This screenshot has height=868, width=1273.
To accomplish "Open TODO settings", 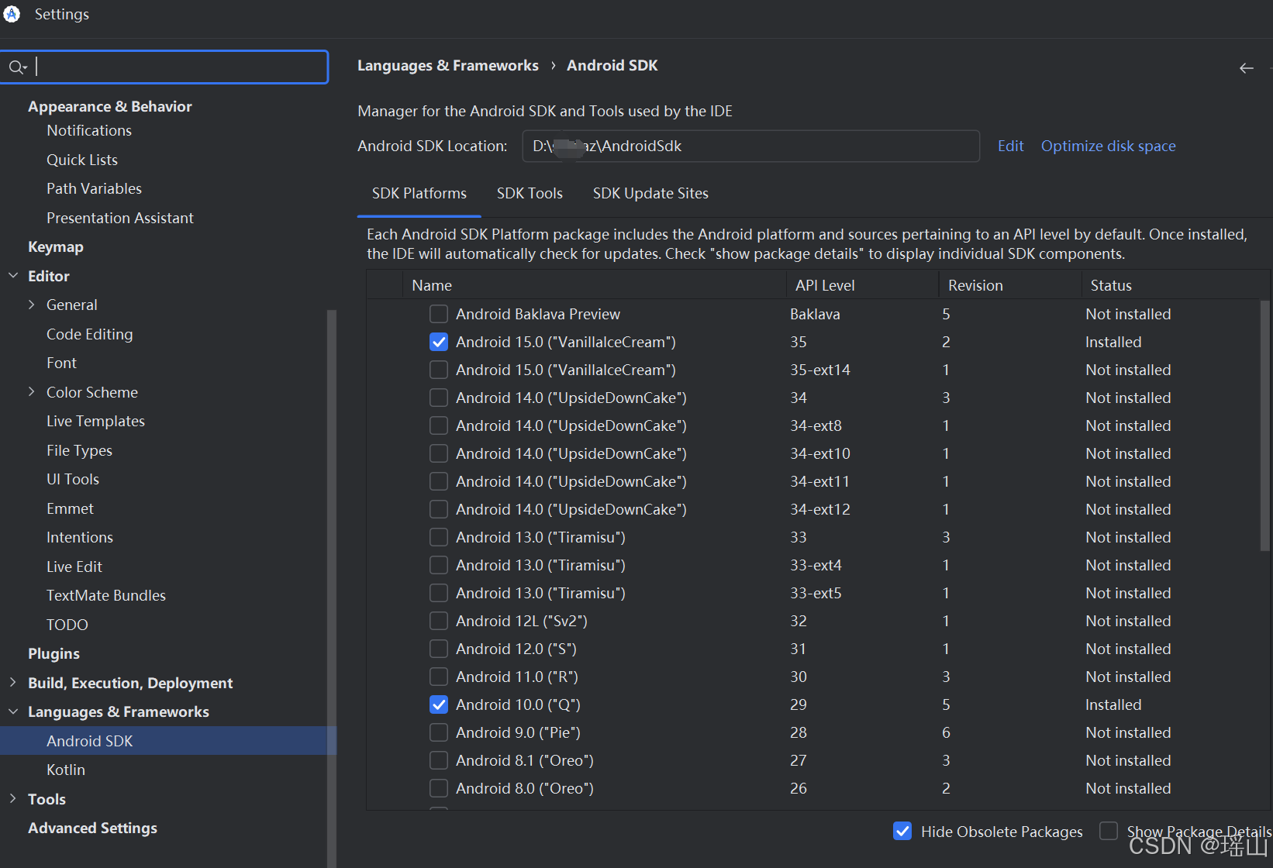I will [67, 625].
